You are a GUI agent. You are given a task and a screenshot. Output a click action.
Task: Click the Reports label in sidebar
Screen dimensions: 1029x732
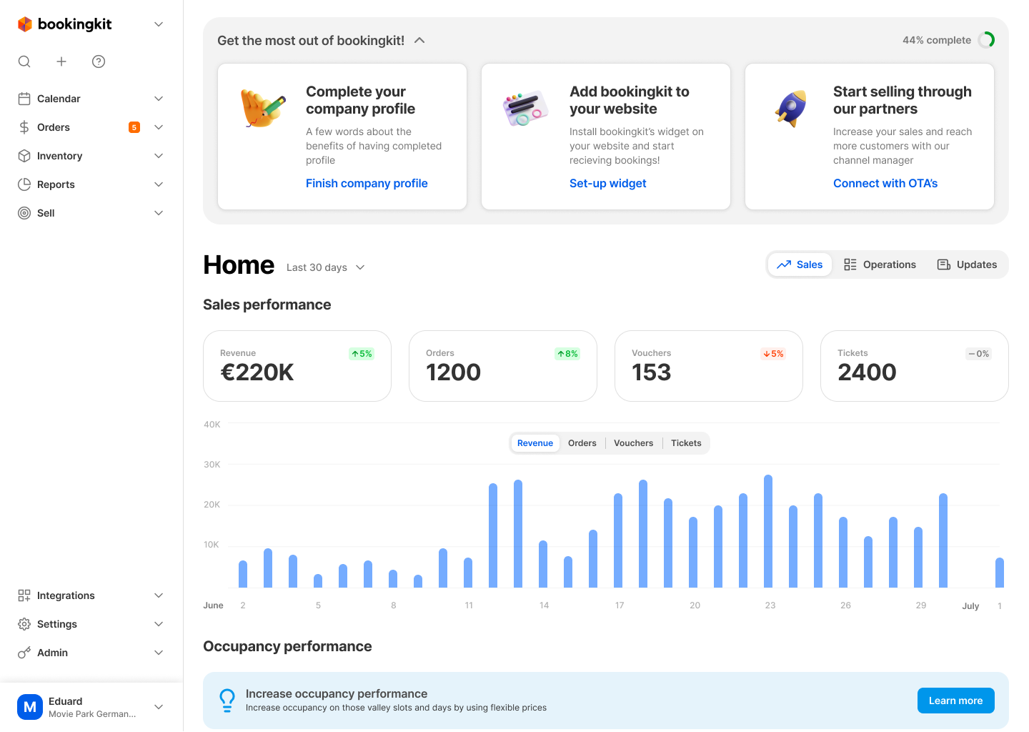coord(56,184)
